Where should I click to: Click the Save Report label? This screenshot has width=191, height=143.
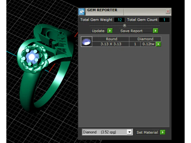pyautogui.click(x=136, y=31)
